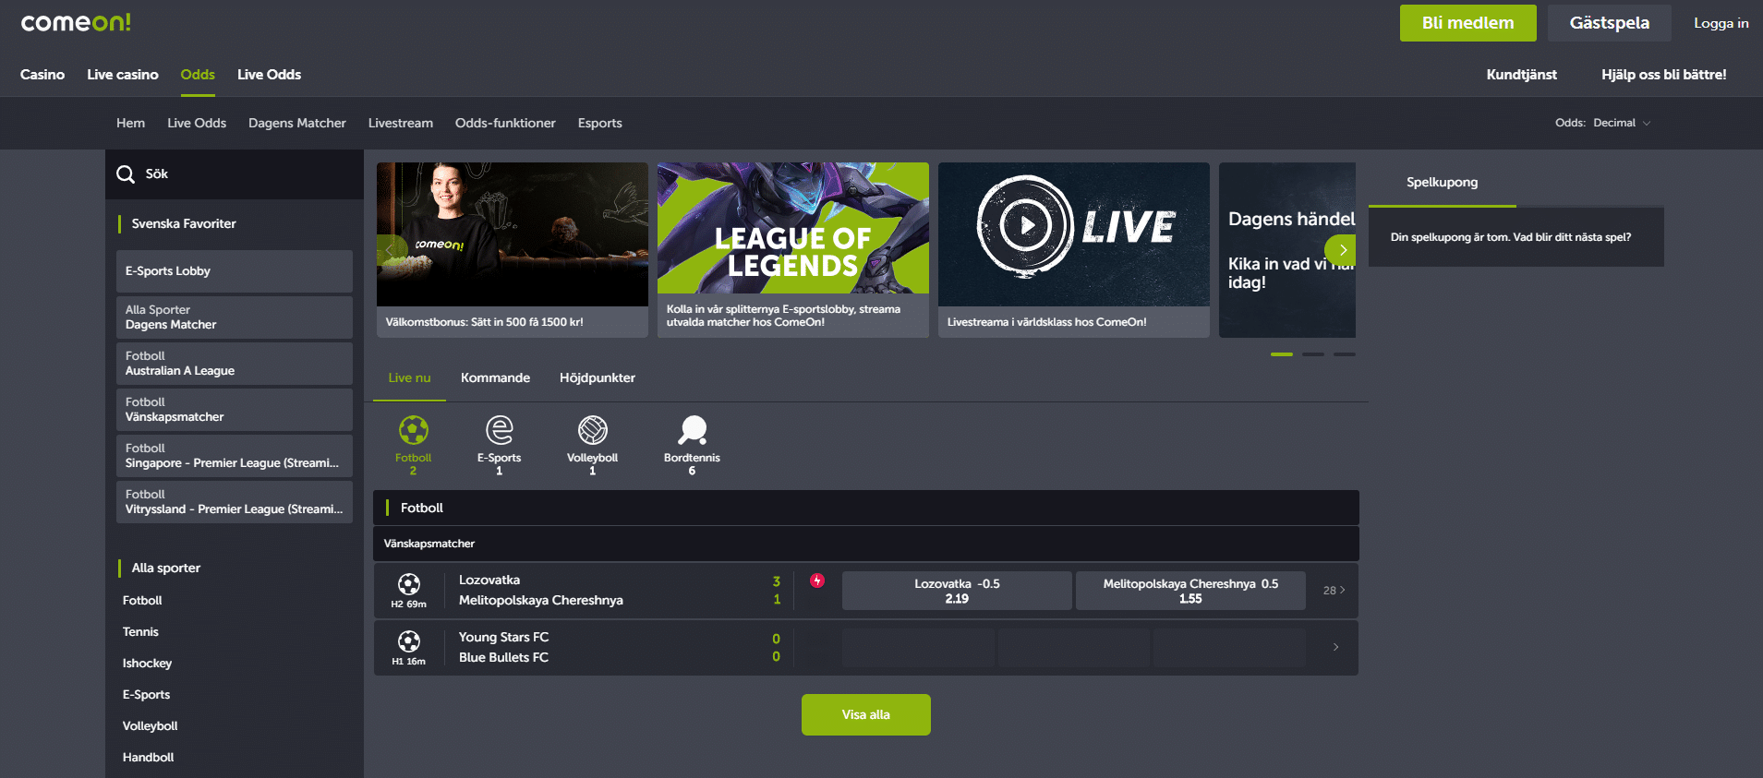Screen dimensions: 1763x778
Task: Click the Visa alla button
Action: (x=865, y=714)
